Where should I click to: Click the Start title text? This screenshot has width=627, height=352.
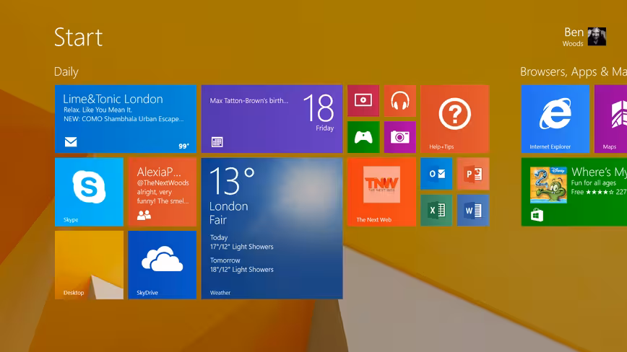[78, 37]
